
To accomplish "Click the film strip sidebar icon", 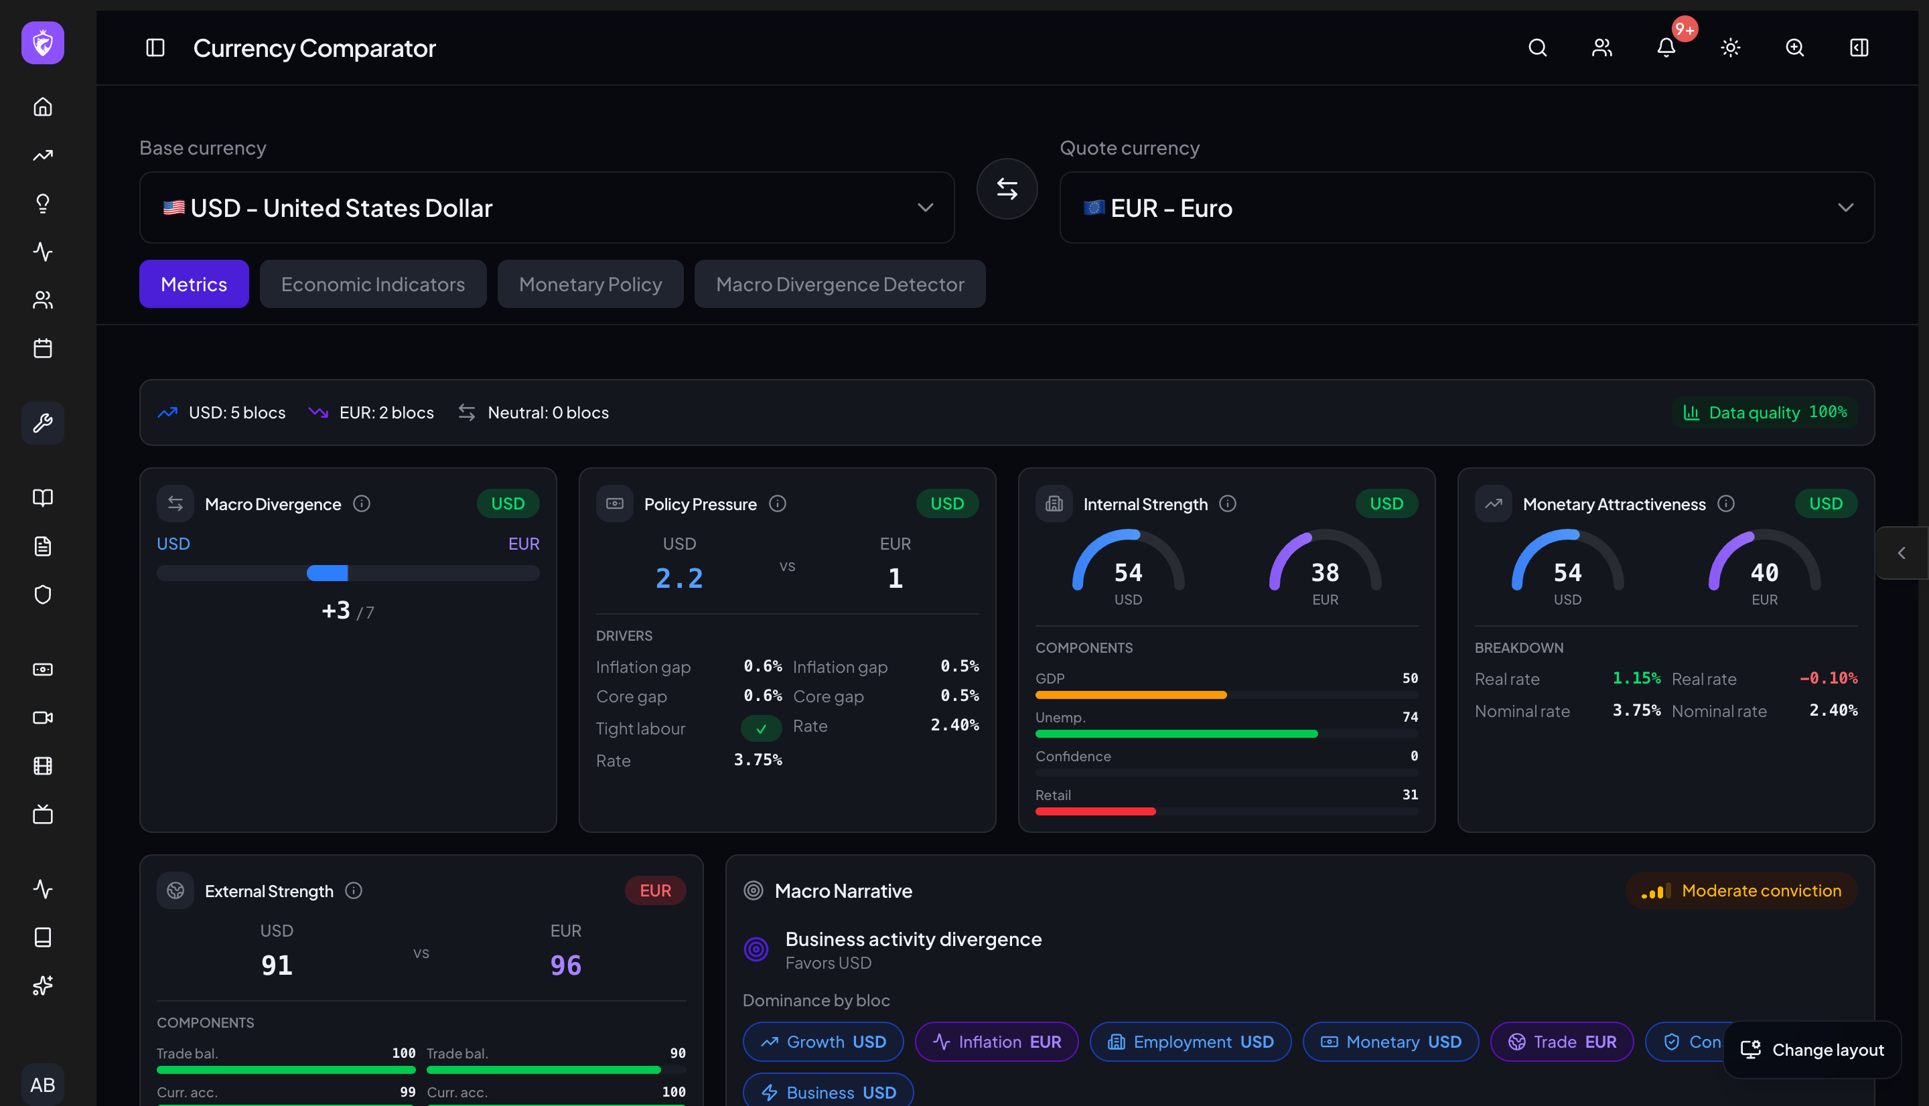I will pyautogui.click(x=43, y=766).
